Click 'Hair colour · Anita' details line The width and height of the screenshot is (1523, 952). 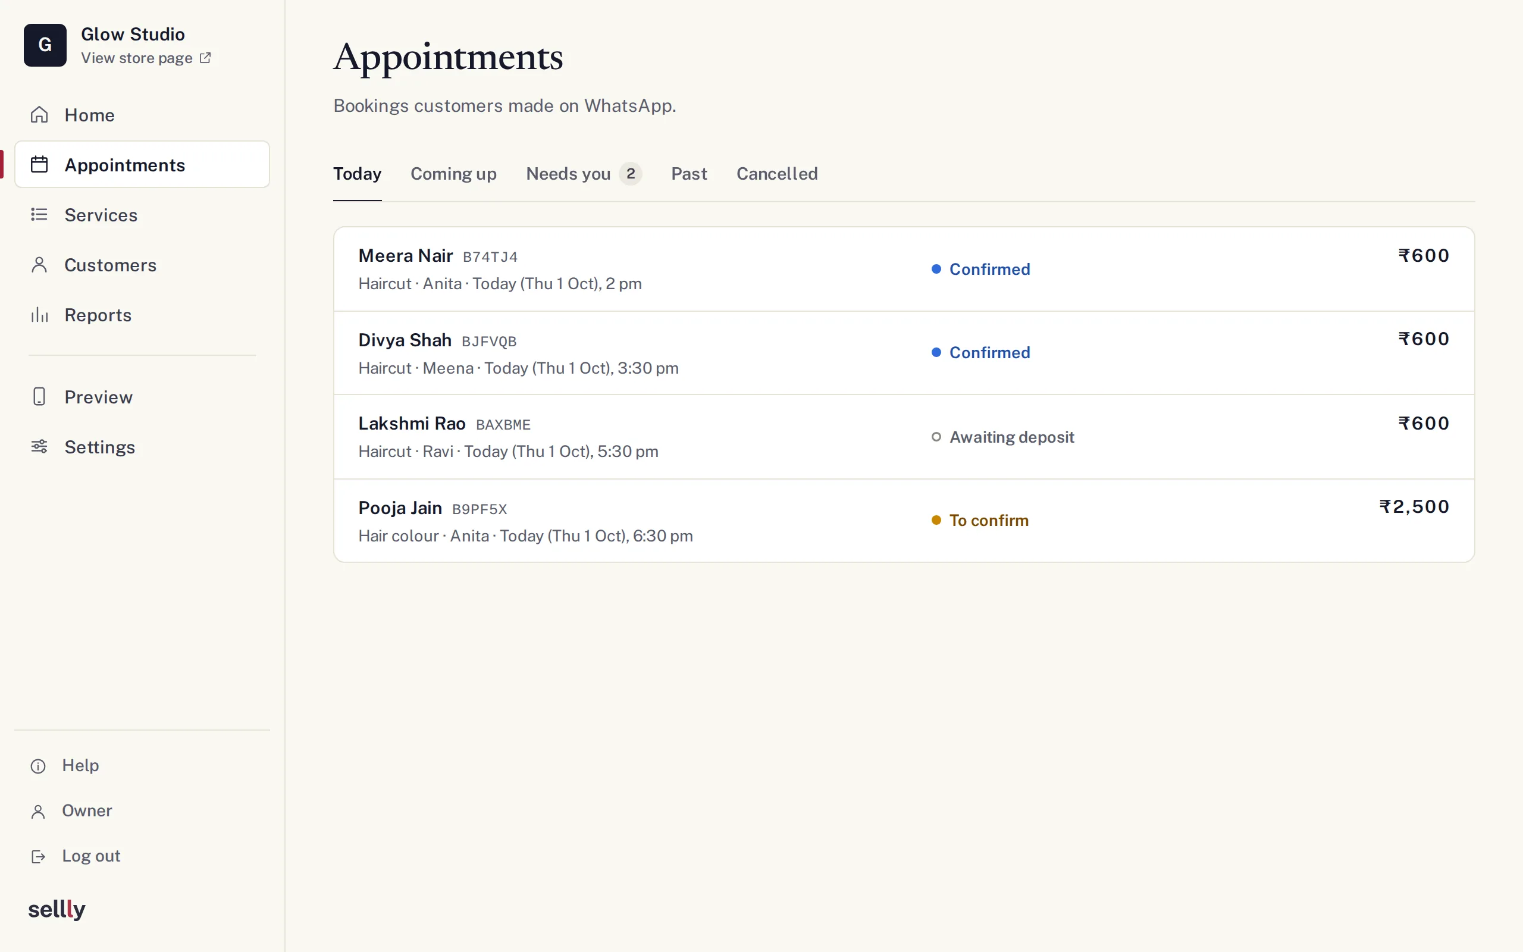525,536
